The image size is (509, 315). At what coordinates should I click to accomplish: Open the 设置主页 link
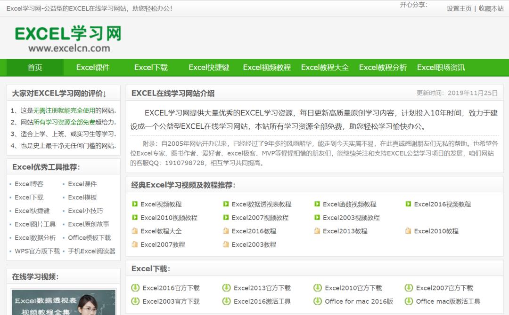click(x=459, y=8)
